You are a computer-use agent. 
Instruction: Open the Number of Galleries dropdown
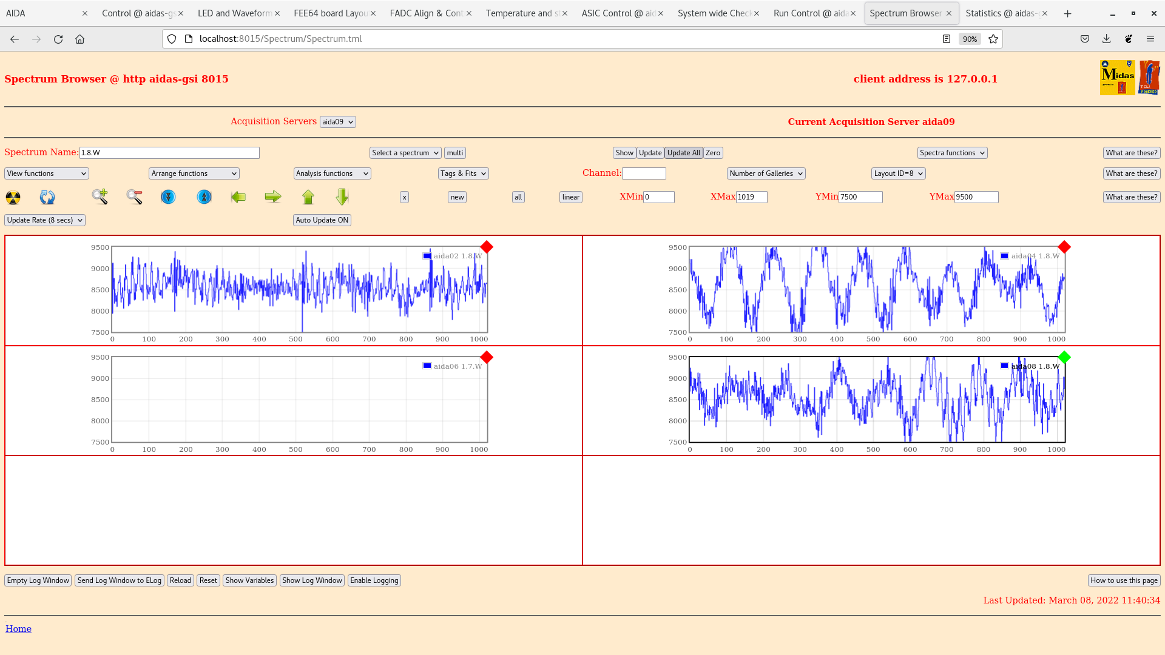(x=766, y=173)
